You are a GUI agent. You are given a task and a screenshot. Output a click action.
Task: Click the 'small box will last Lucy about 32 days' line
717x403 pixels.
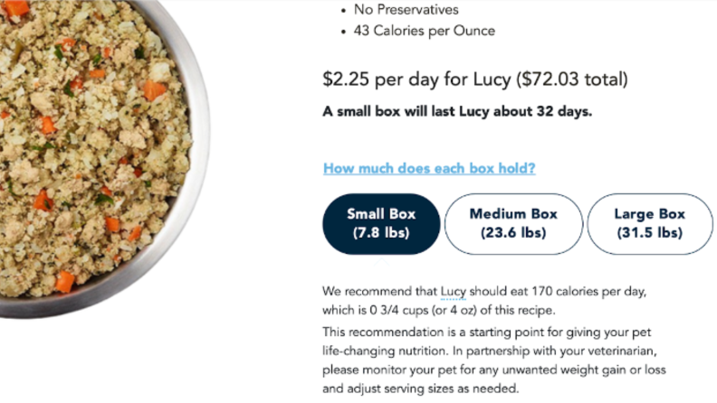[457, 111]
